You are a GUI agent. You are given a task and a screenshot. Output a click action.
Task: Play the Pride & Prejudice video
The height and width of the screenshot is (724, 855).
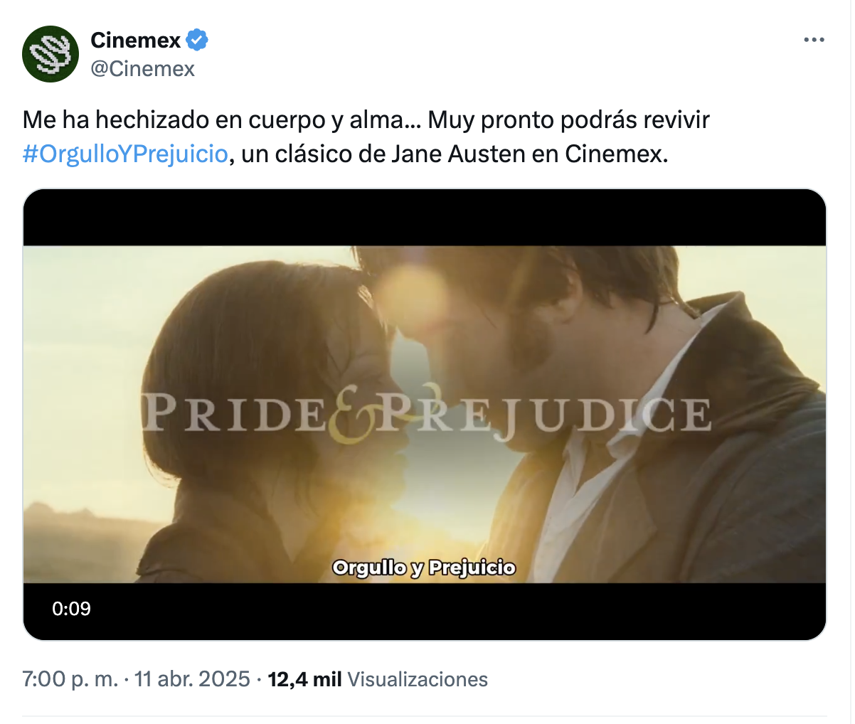pos(425,415)
